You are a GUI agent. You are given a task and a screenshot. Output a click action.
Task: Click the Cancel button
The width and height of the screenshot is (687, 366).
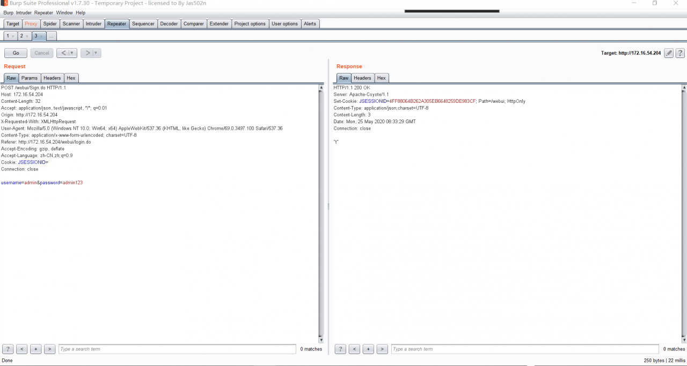click(42, 53)
